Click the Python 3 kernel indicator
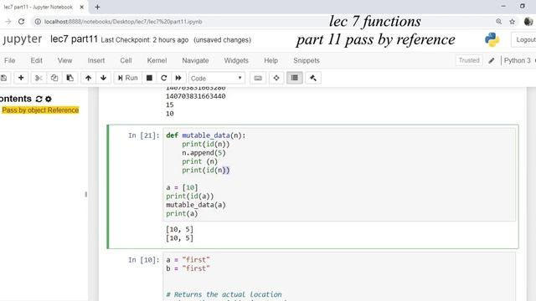The height and width of the screenshot is (301, 536). pyautogui.click(x=518, y=60)
